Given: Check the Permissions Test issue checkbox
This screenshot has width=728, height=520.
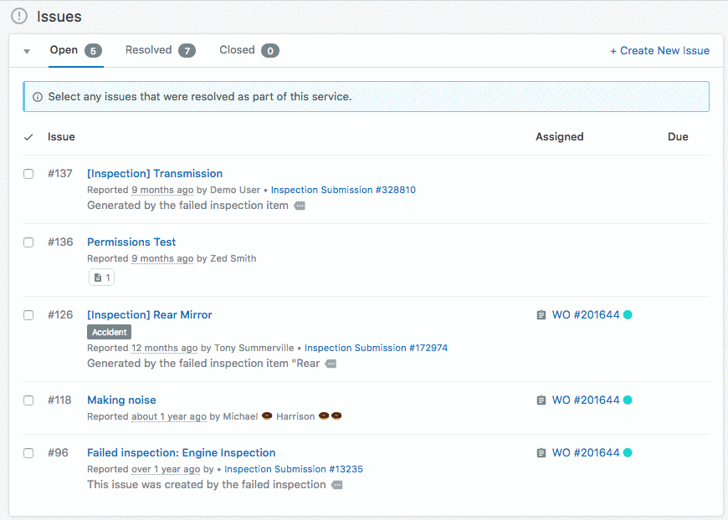Looking at the screenshot, I should [x=28, y=242].
